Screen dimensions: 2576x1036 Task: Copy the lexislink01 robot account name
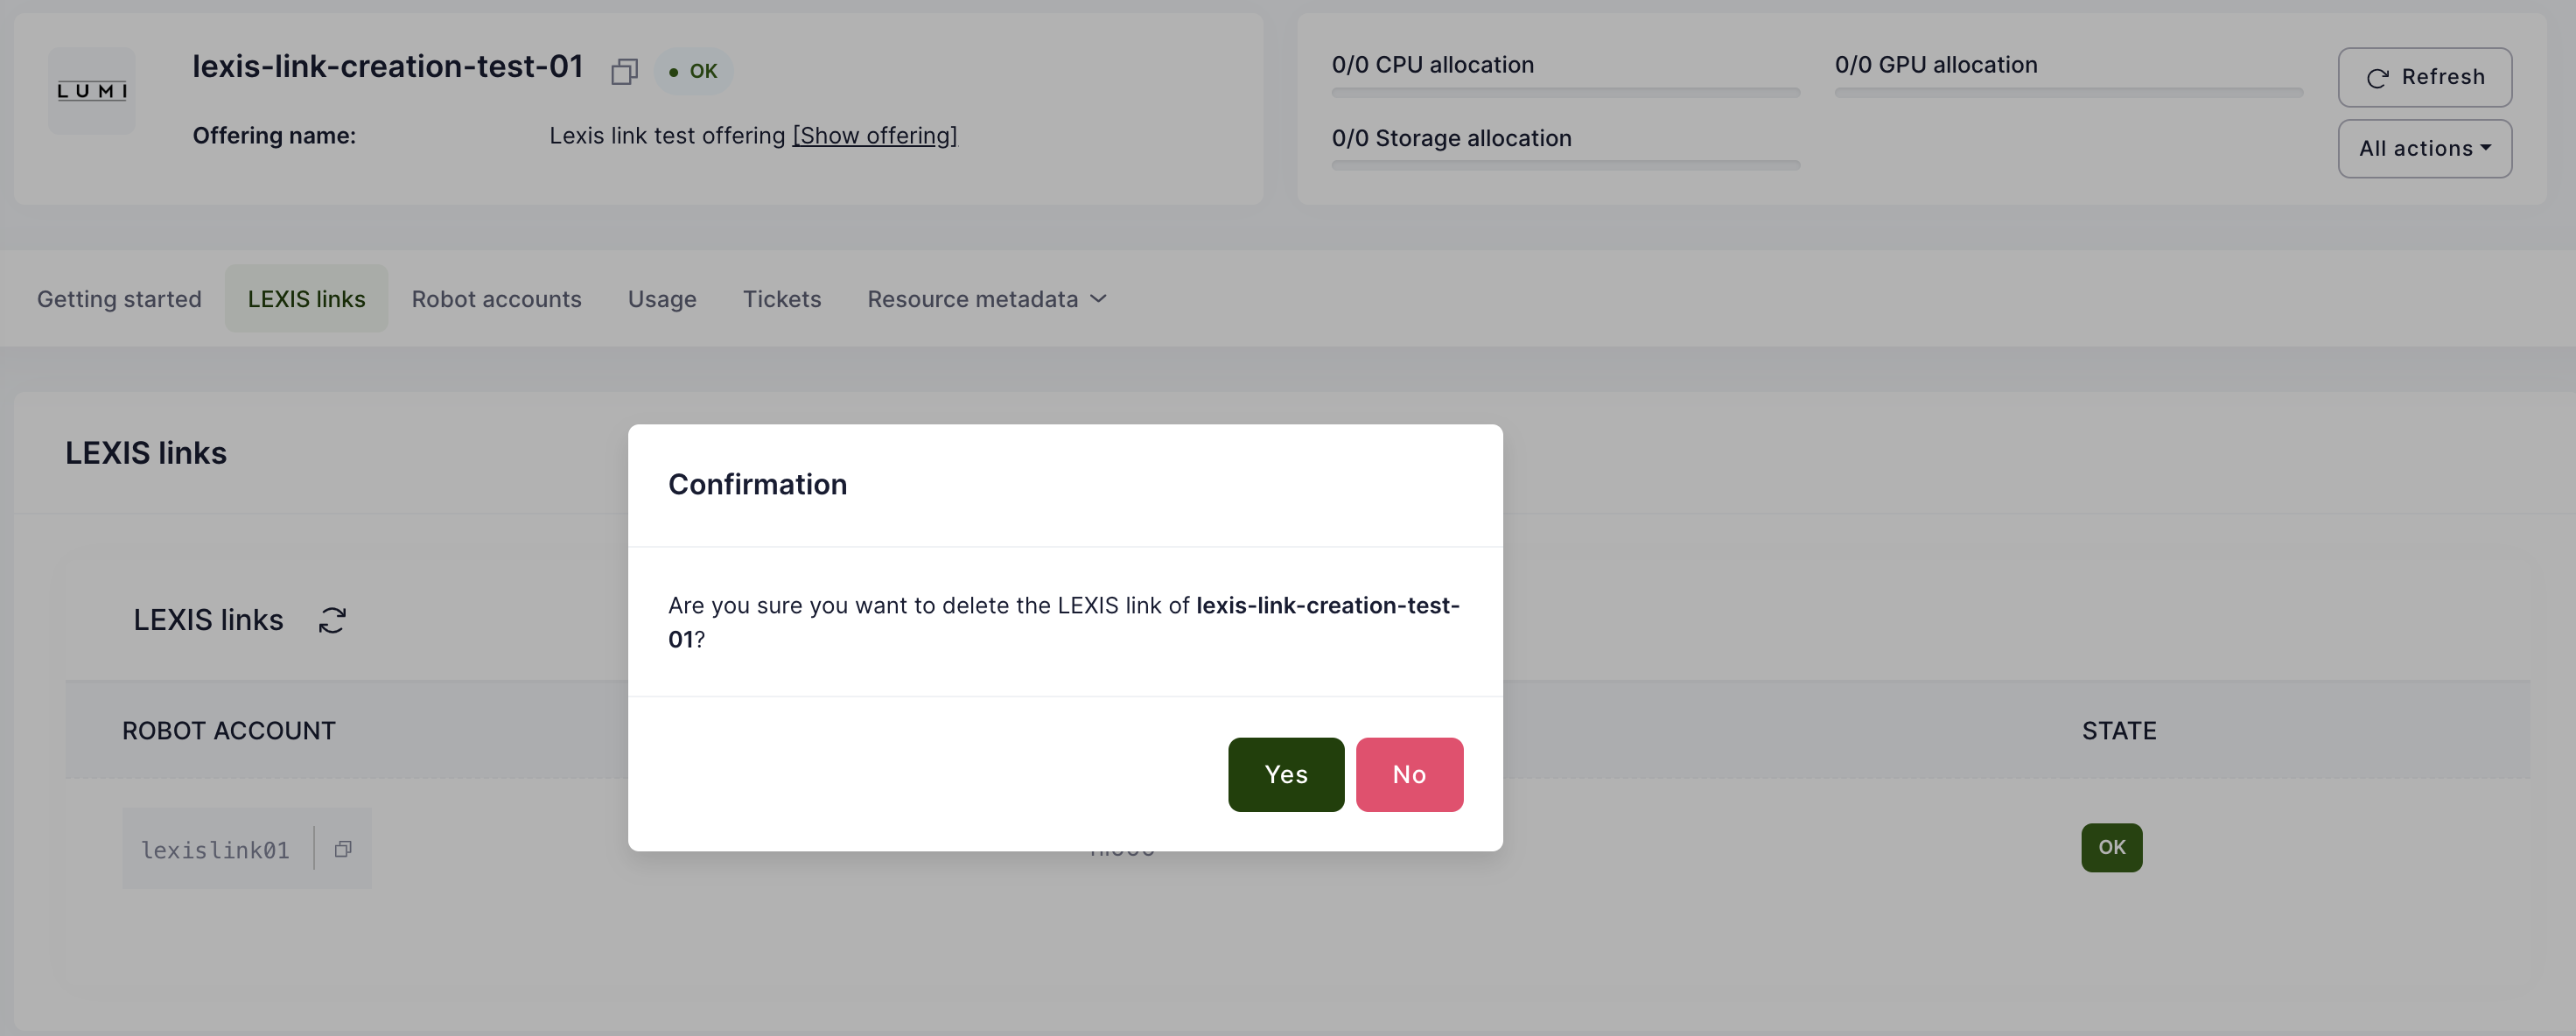(x=343, y=849)
